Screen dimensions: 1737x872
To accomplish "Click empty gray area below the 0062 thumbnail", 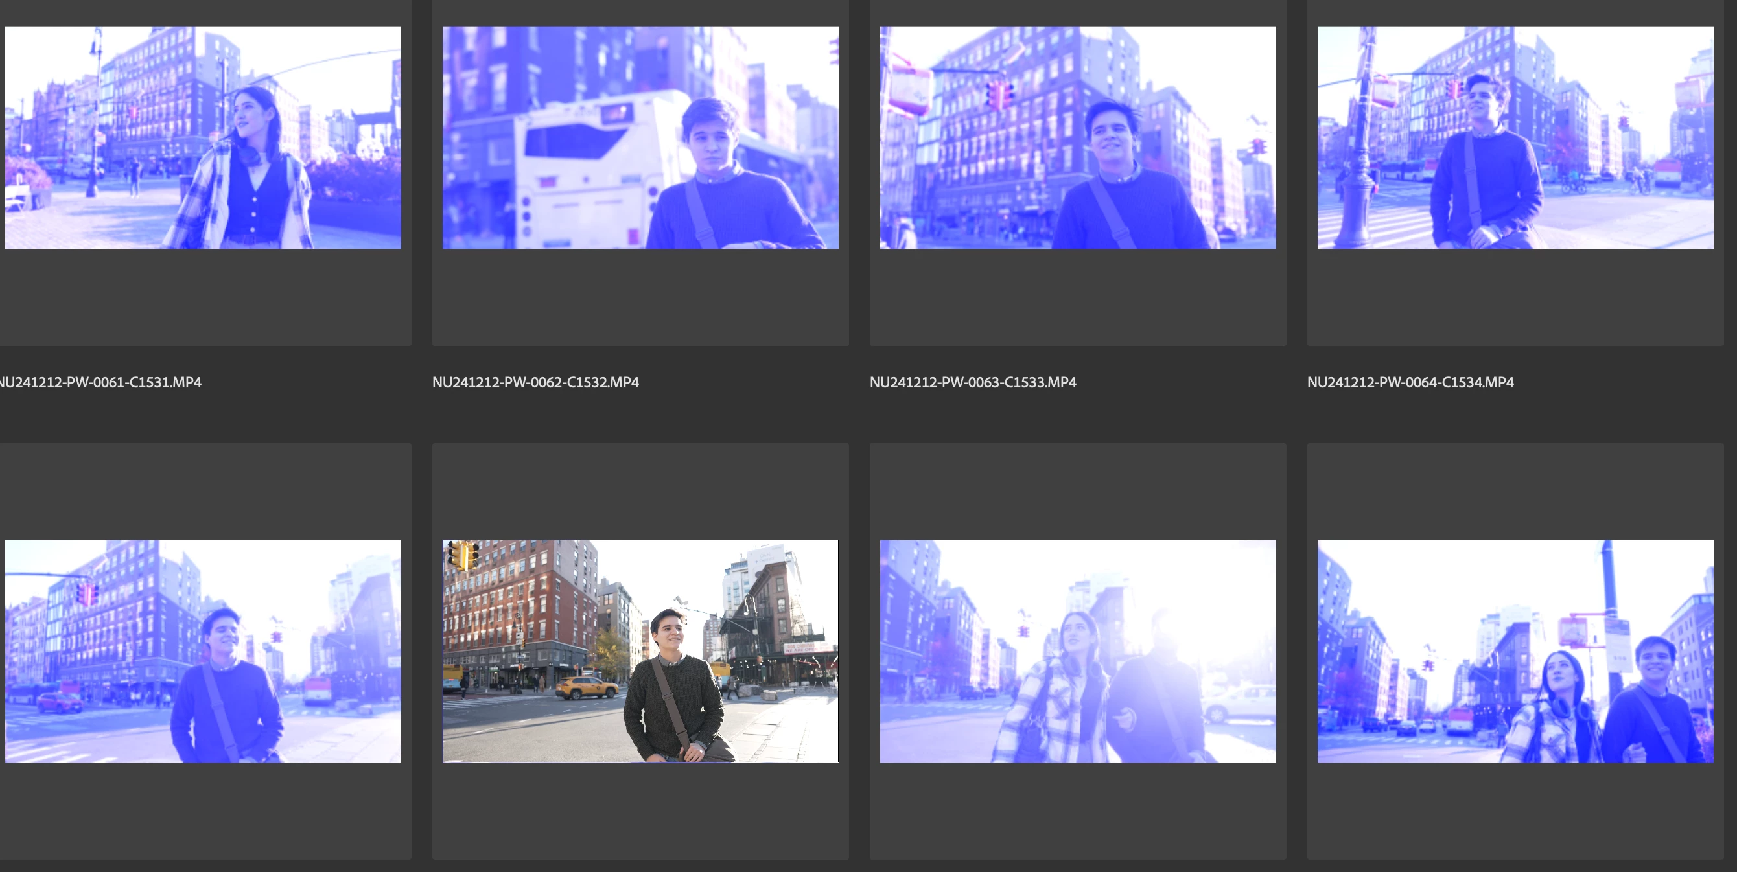I will [x=640, y=297].
